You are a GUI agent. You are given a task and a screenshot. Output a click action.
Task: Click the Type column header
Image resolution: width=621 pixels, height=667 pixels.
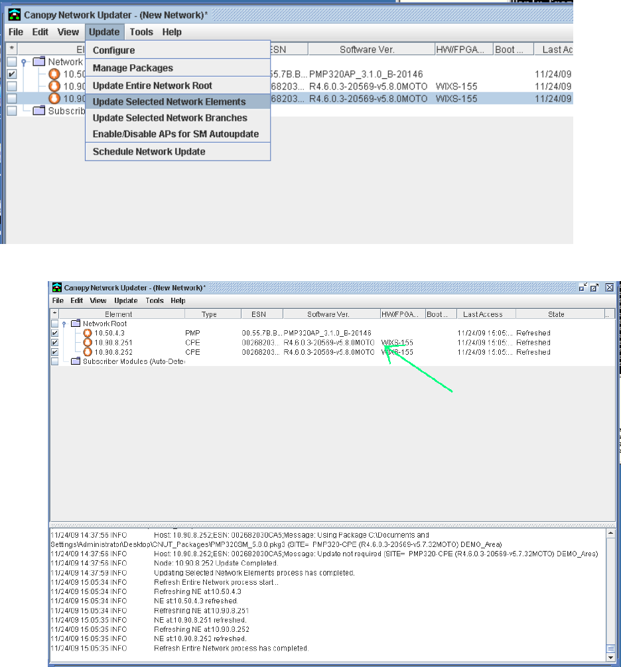point(212,314)
